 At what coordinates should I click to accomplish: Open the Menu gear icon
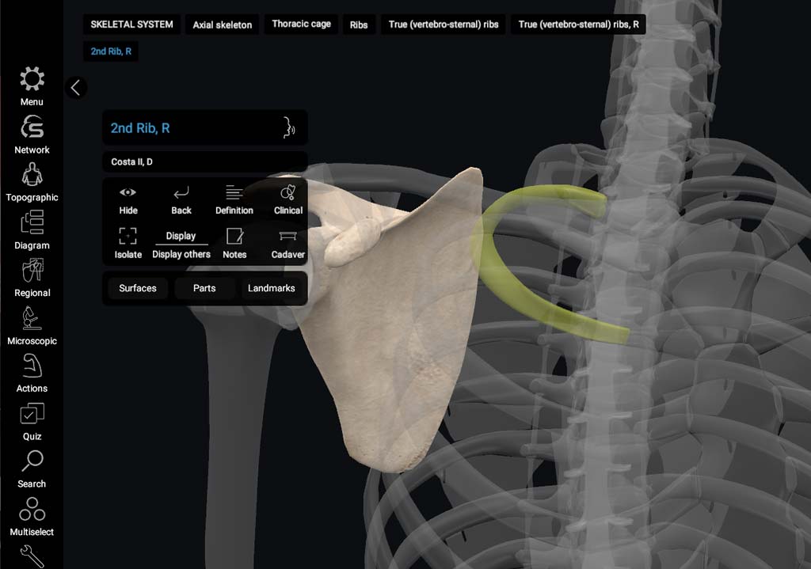32,85
